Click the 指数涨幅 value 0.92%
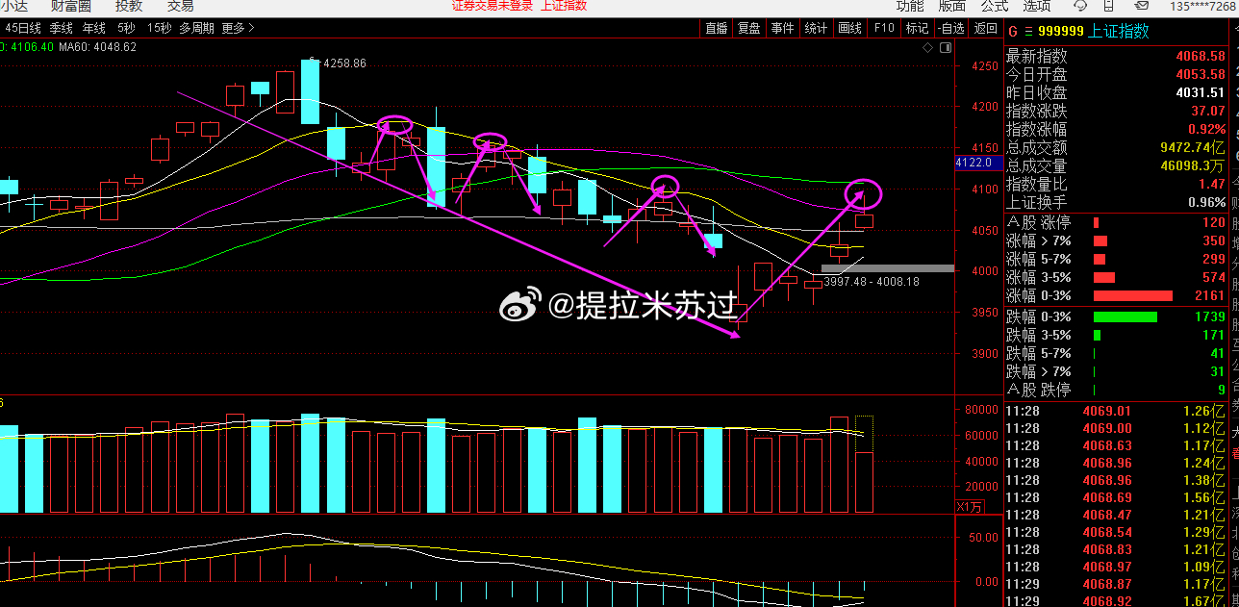 click(x=1206, y=129)
